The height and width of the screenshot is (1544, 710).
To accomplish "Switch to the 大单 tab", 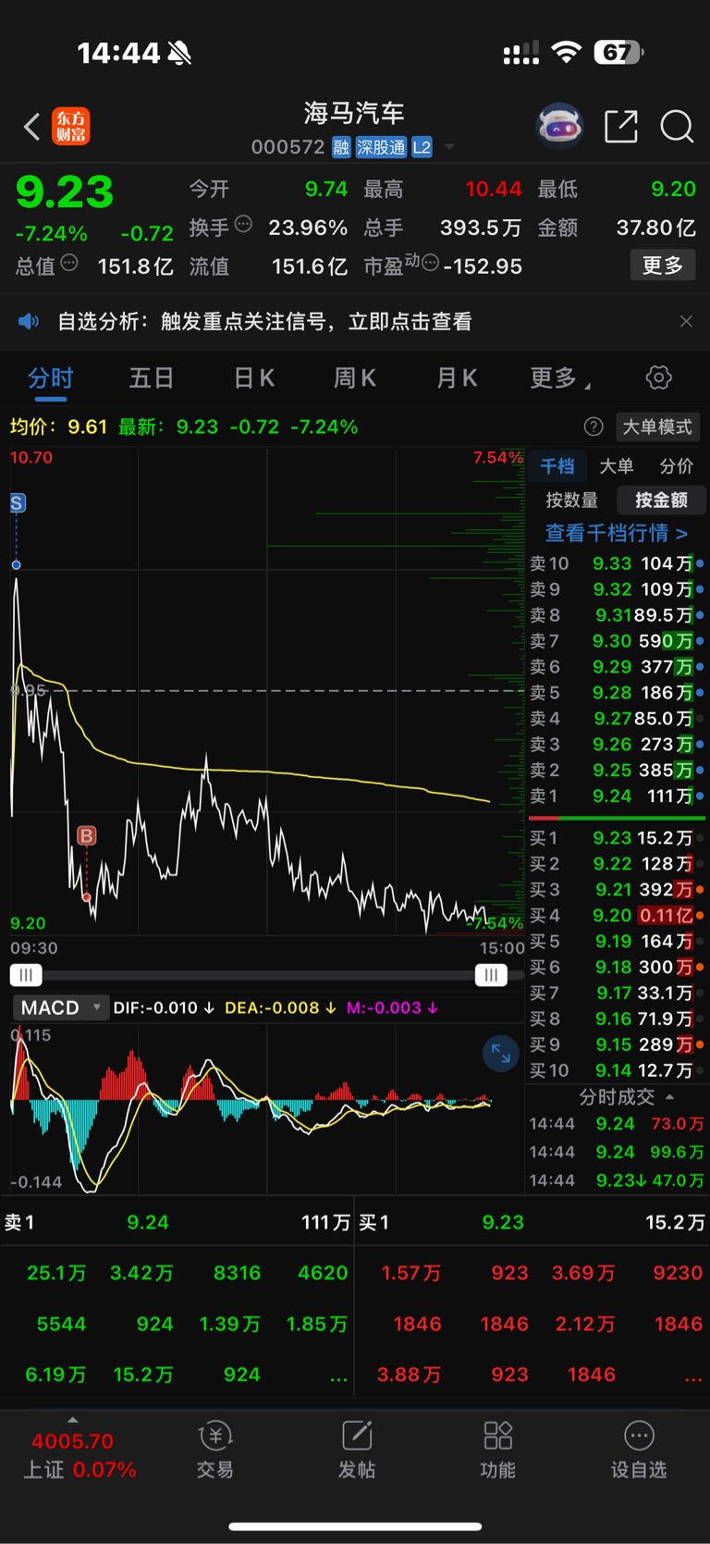I will coord(617,466).
